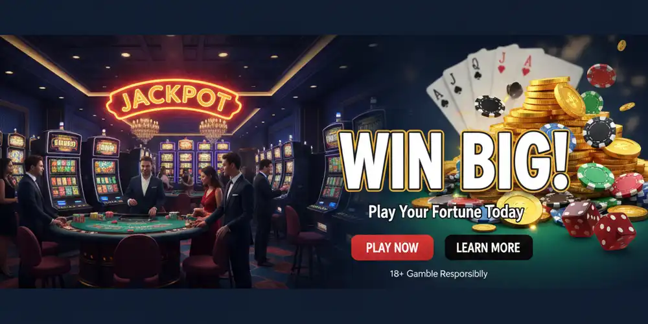Click the large gold coin below WIN BIG
This screenshot has width=648, height=324.
coord(519,209)
